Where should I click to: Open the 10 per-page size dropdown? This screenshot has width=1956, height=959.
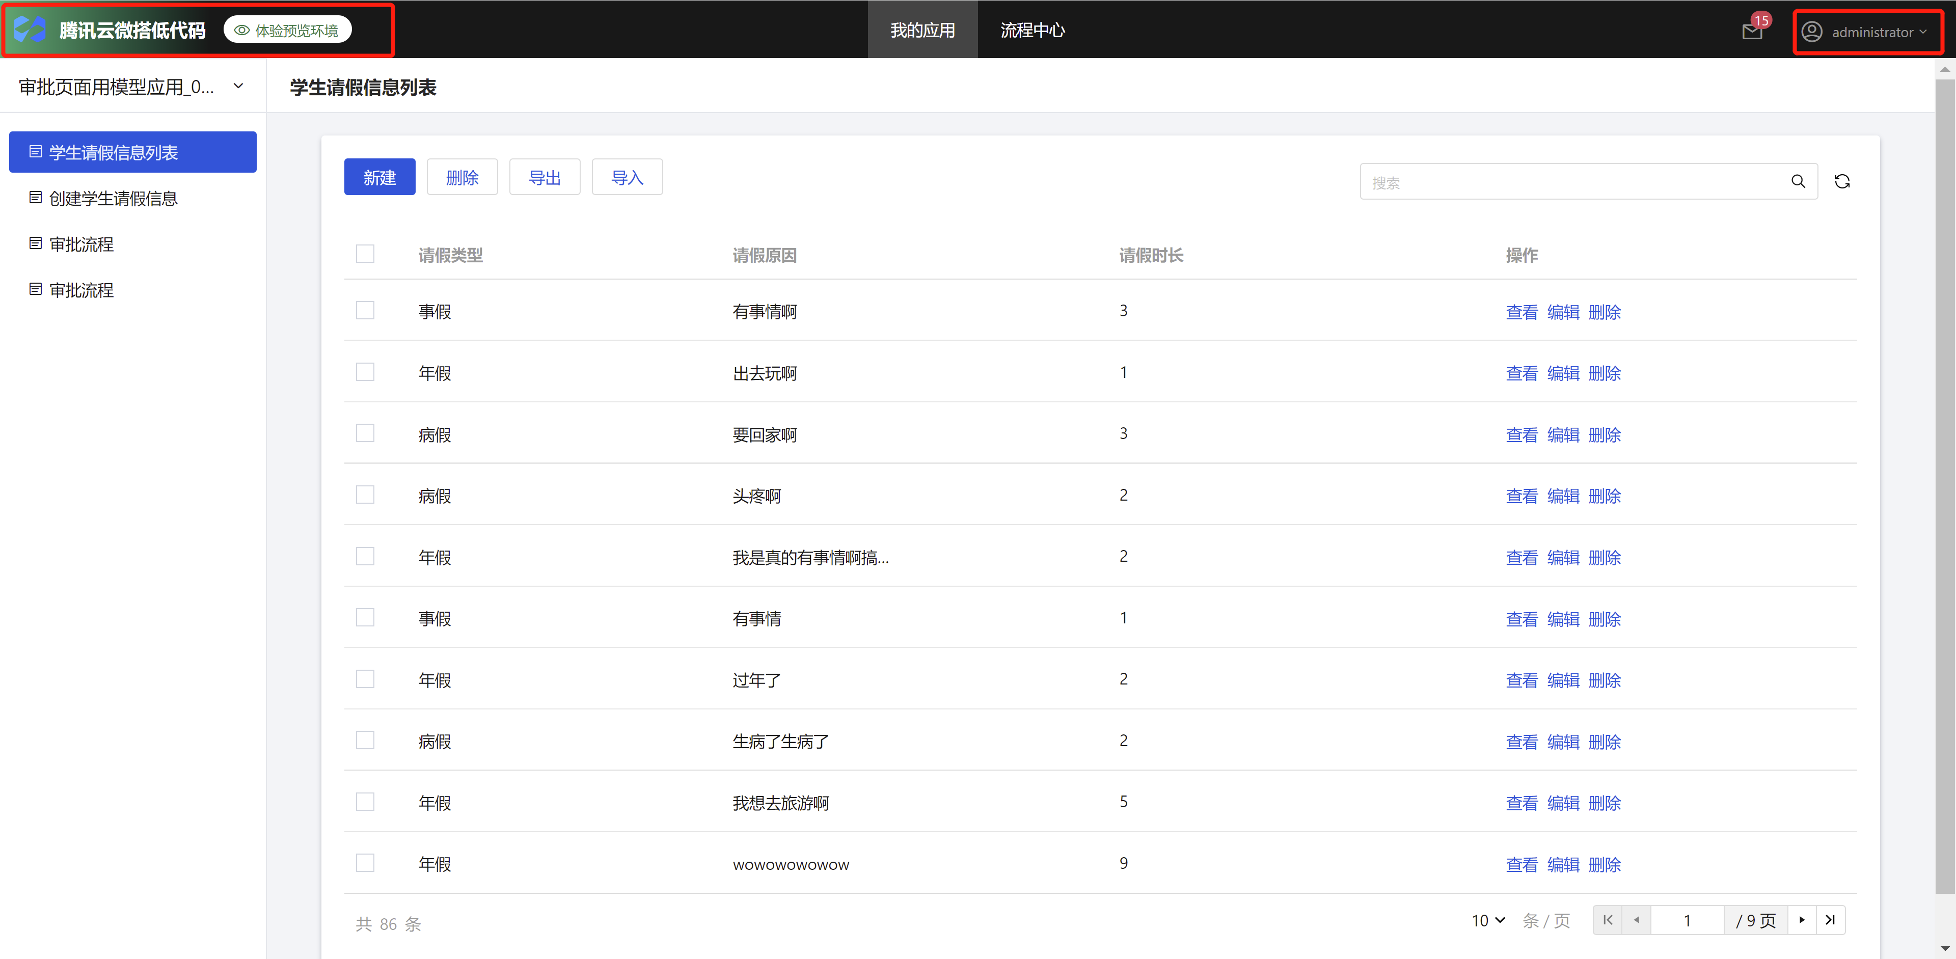1487,920
